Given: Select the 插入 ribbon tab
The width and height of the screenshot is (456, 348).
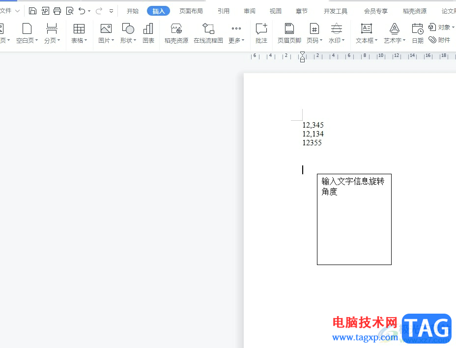Looking at the screenshot, I should (158, 11).
